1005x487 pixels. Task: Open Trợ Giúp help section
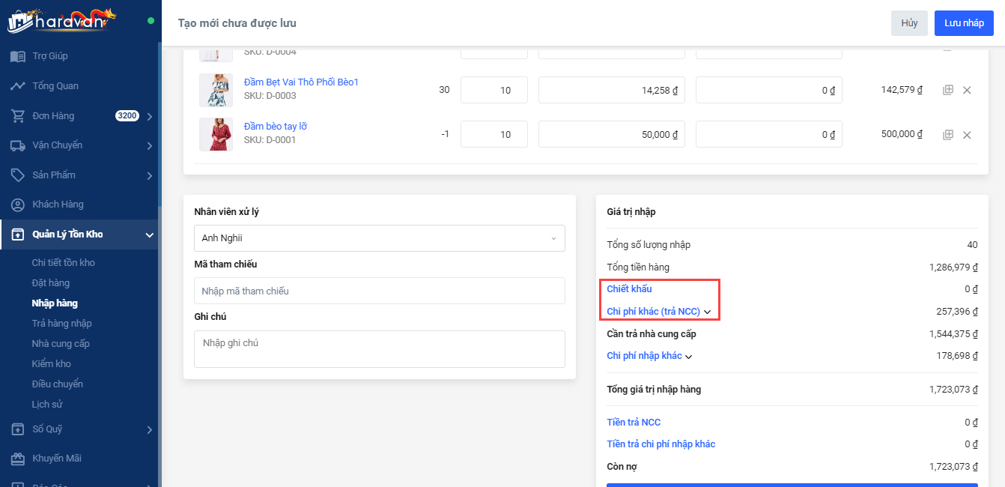point(49,56)
